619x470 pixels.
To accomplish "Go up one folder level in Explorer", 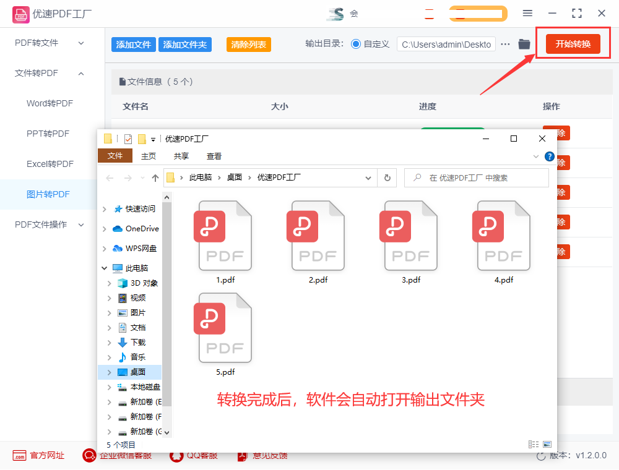I will point(155,178).
